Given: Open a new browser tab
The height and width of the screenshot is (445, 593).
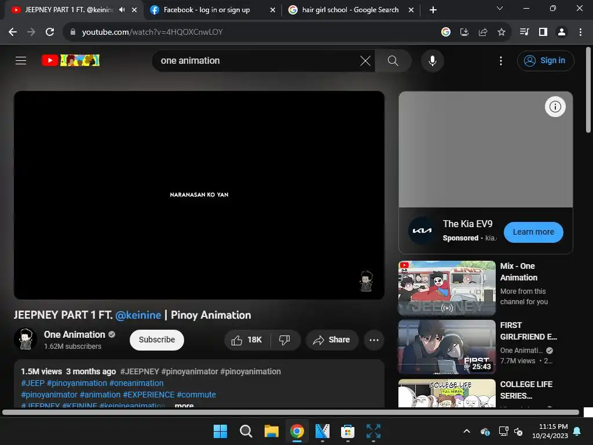Looking at the screenshot, I should pyautogui.click(x=433, y=10).
